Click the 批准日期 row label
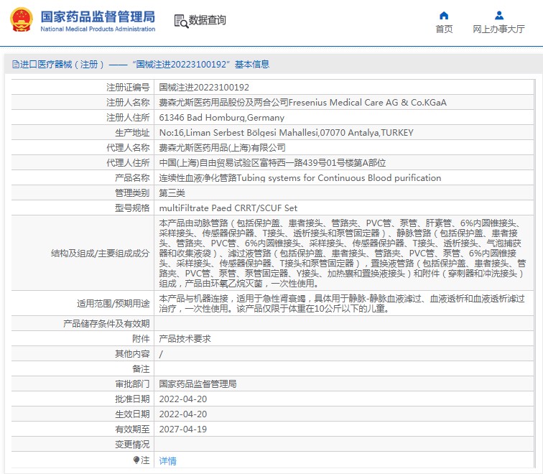 [132, 399]
